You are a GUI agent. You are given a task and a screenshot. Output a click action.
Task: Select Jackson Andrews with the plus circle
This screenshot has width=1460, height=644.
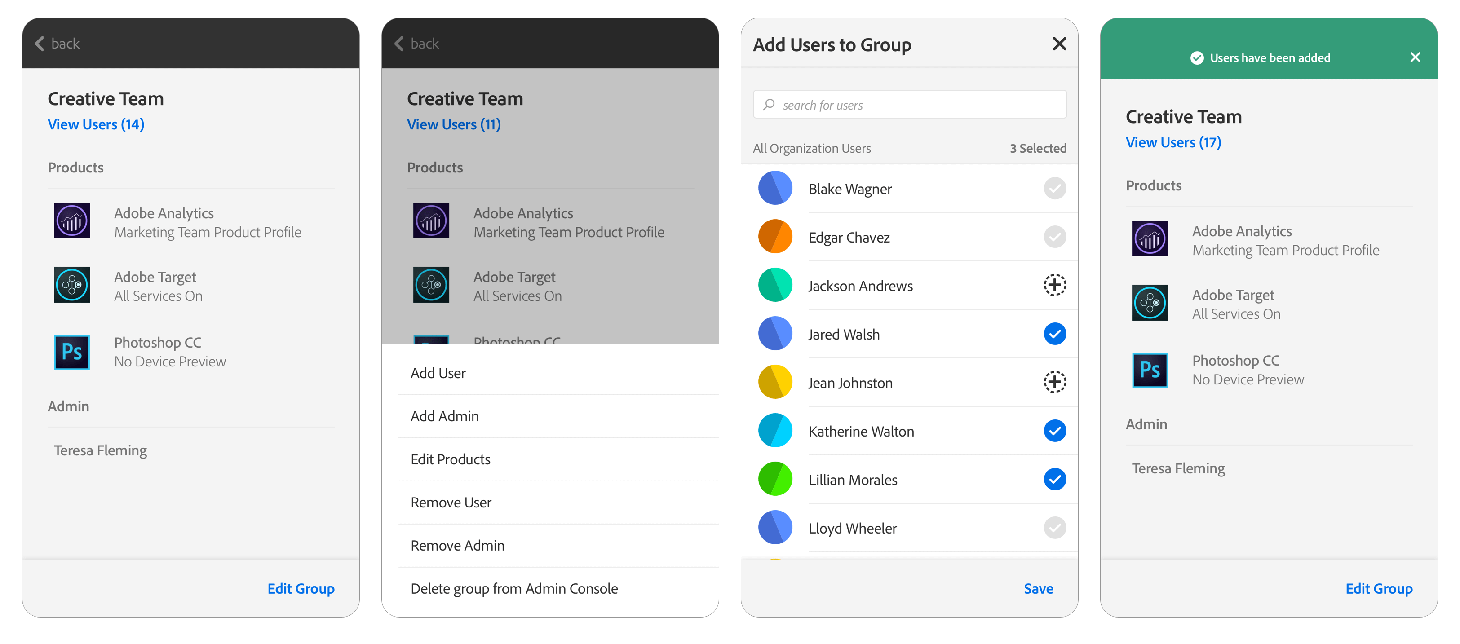coord(1054,285)
